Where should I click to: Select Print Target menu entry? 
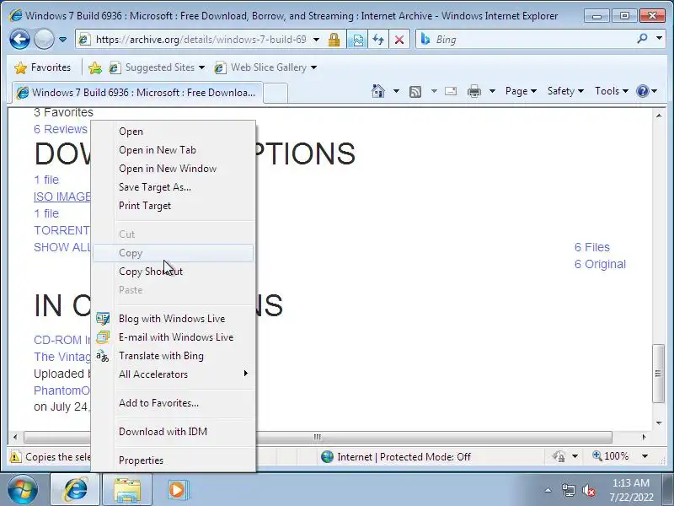click(173, 206)
